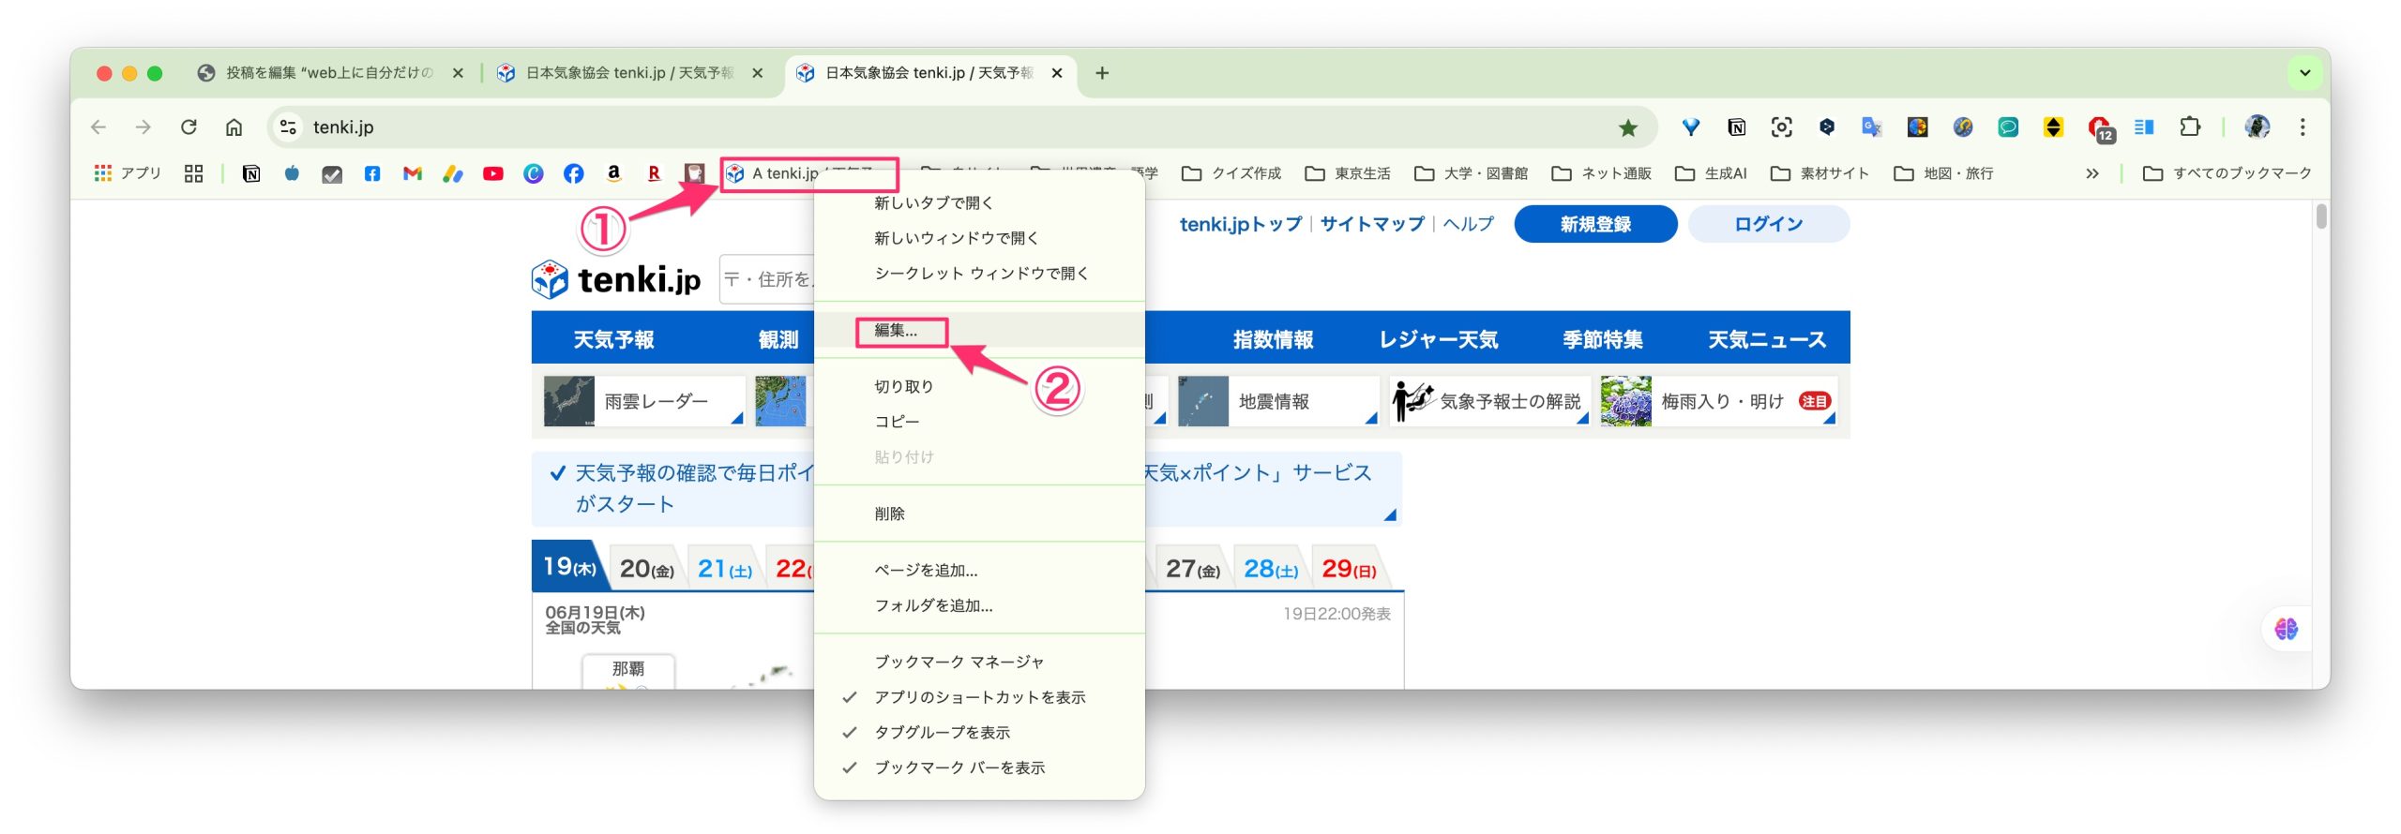
Task: Choose 新しいウィンドウで開く
Action: coord(979,238)
